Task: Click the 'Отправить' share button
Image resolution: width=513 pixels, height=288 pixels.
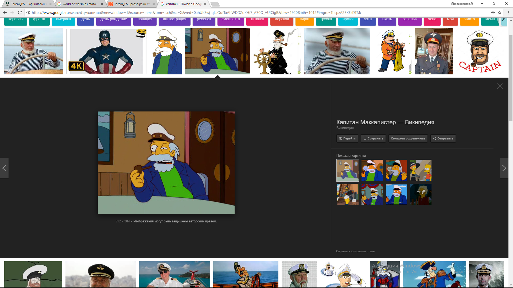Action: point(443,139)
